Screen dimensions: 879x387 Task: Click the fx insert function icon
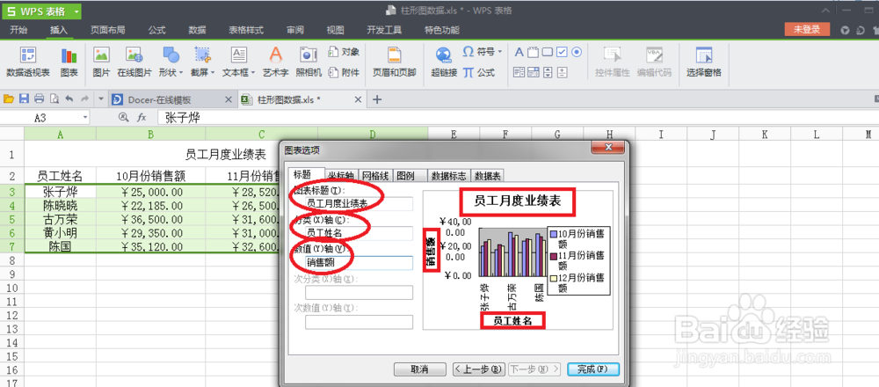[x=142, y=117]
